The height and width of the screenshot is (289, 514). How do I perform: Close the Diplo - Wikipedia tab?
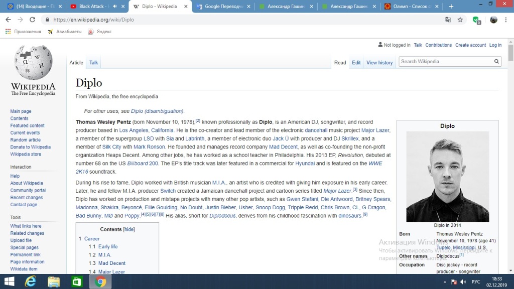pos(186,6)
